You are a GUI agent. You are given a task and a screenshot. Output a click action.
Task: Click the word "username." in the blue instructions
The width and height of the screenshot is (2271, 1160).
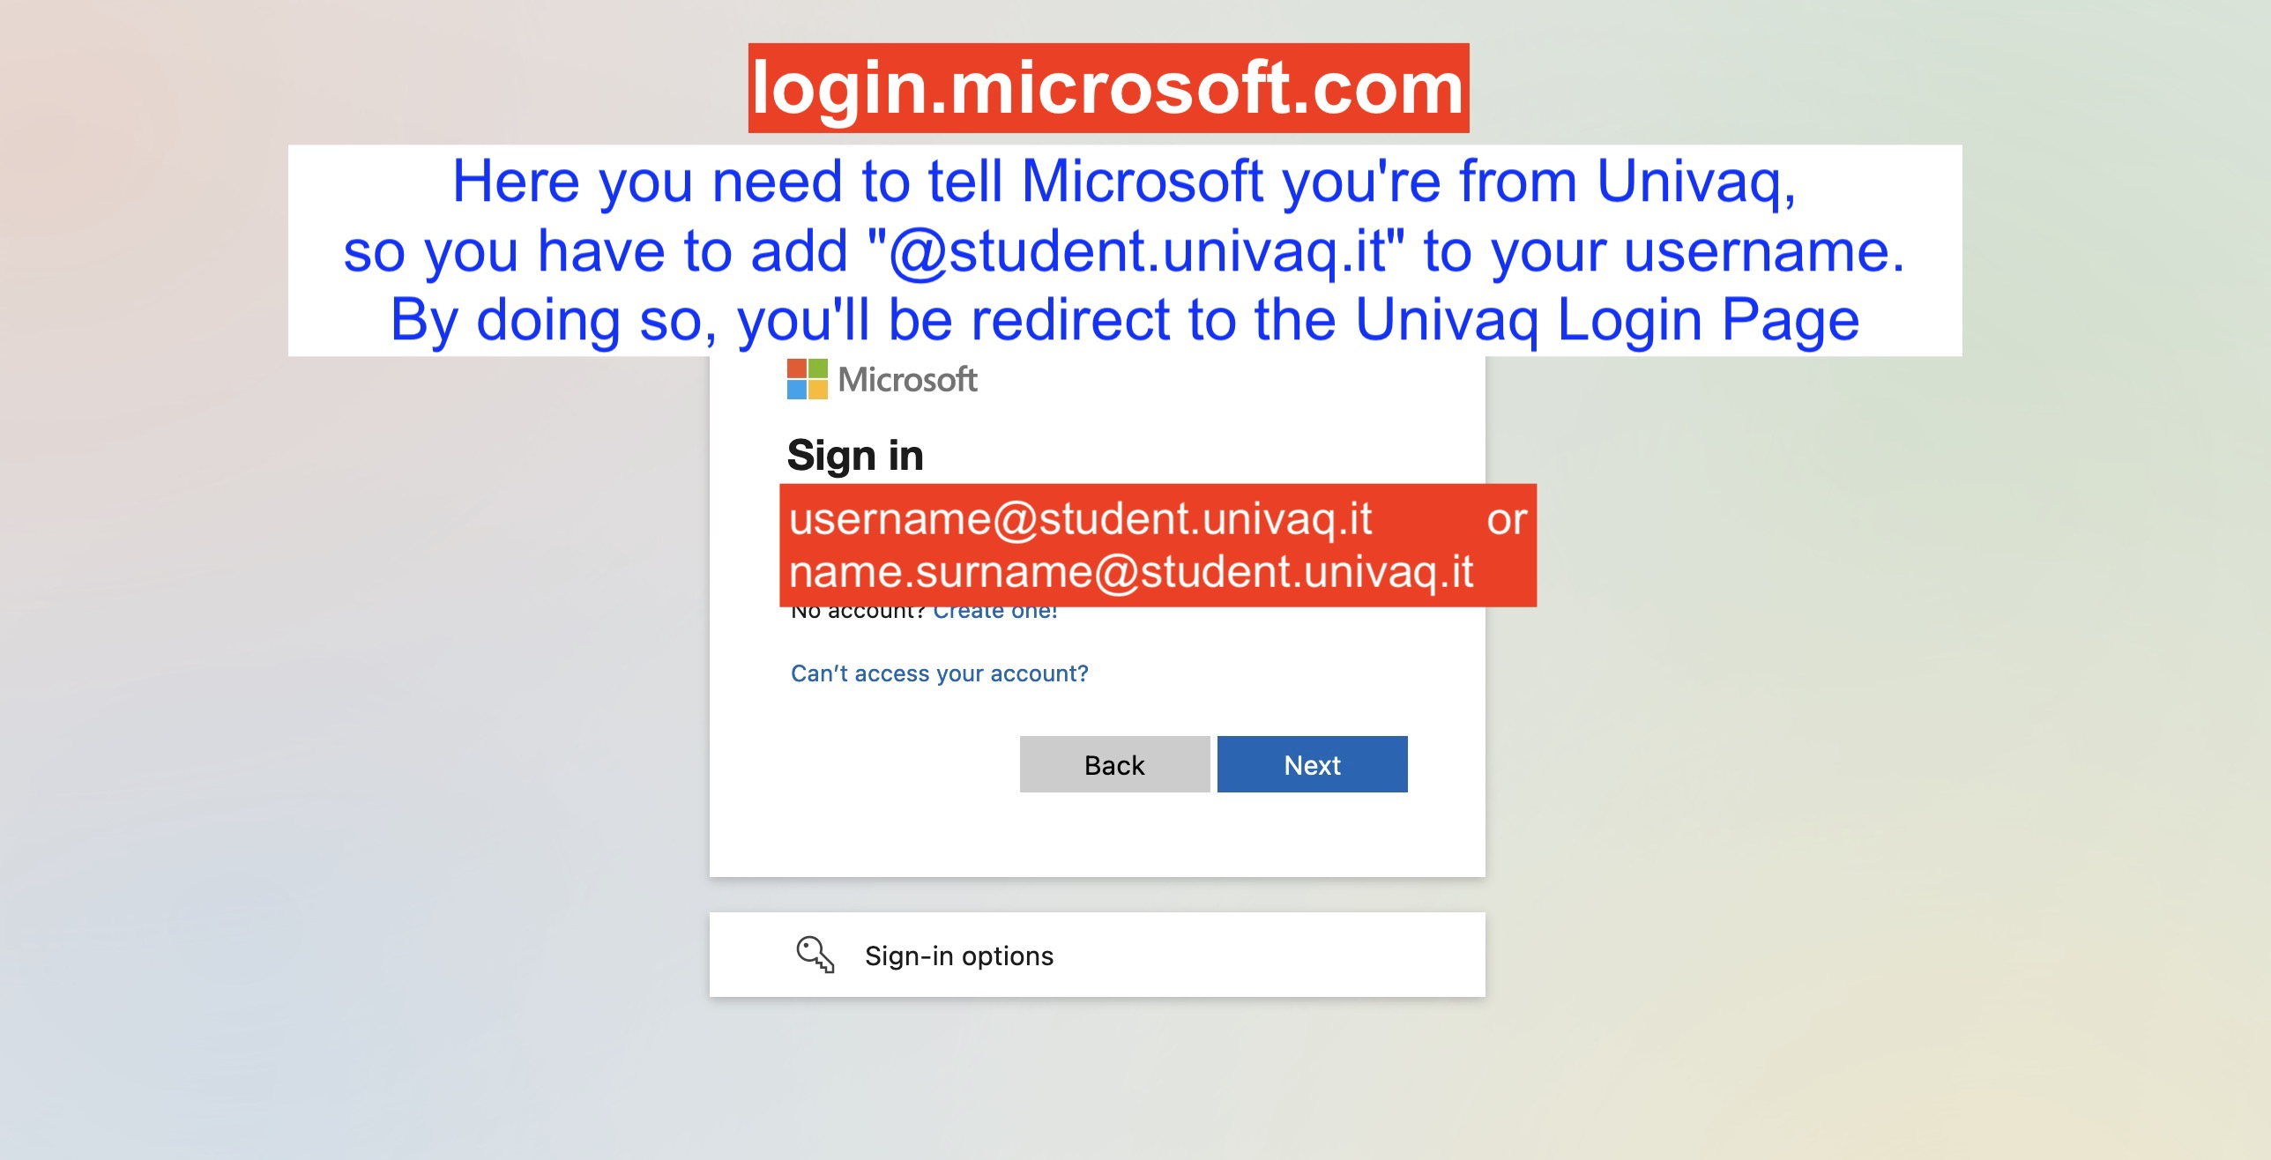pos(1764,251)
